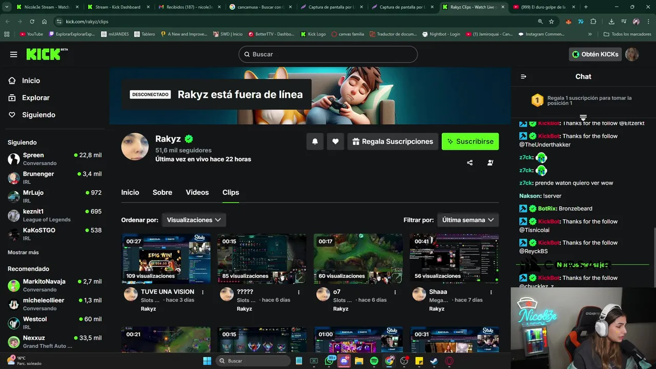
Task: Open three-dot menu for Shaaa clip
Action: click(x=491, y=292)
